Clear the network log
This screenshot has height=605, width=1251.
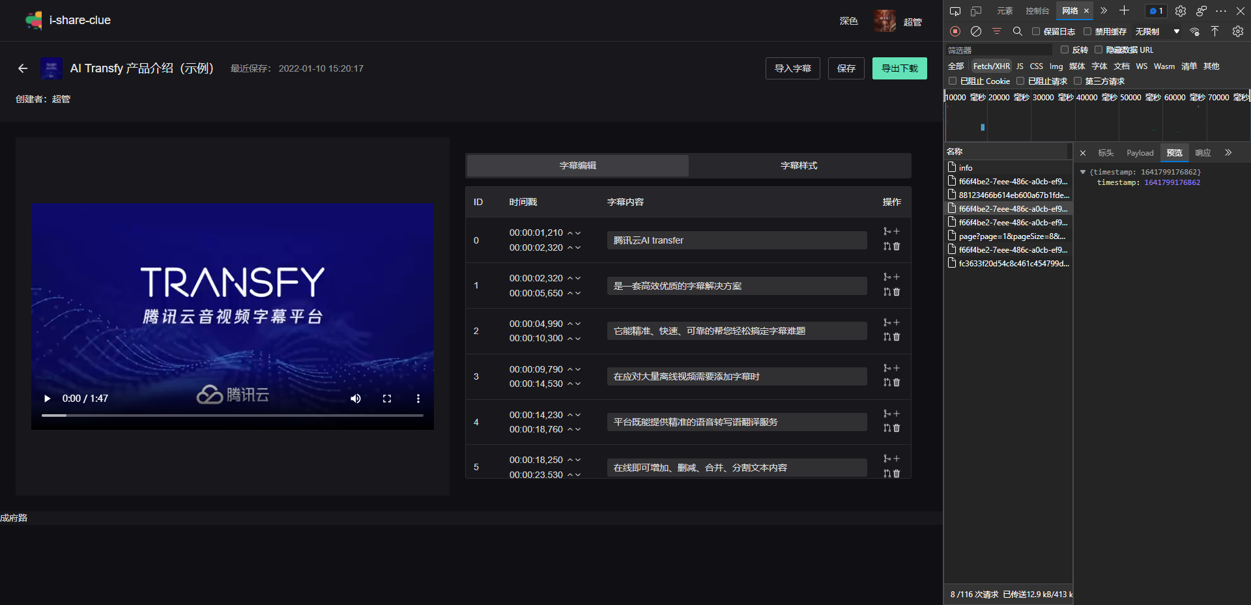(976, 31)
